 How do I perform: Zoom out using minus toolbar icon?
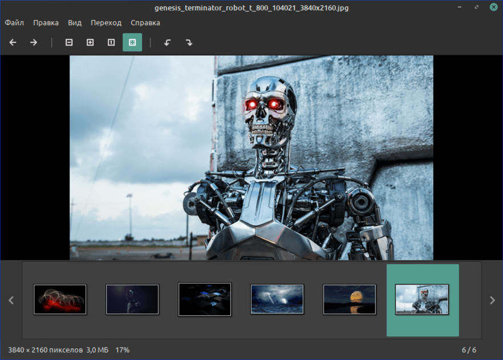69,42
